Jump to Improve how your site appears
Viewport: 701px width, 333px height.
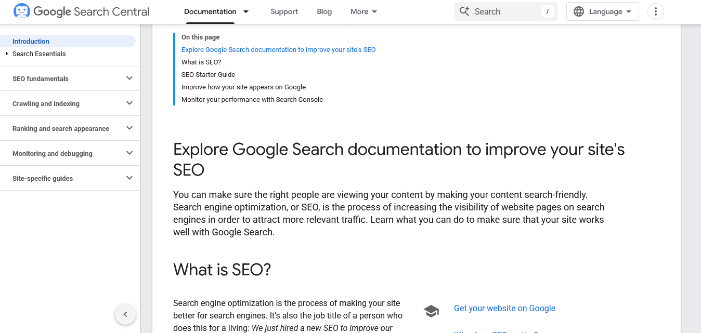pos(243,87)
